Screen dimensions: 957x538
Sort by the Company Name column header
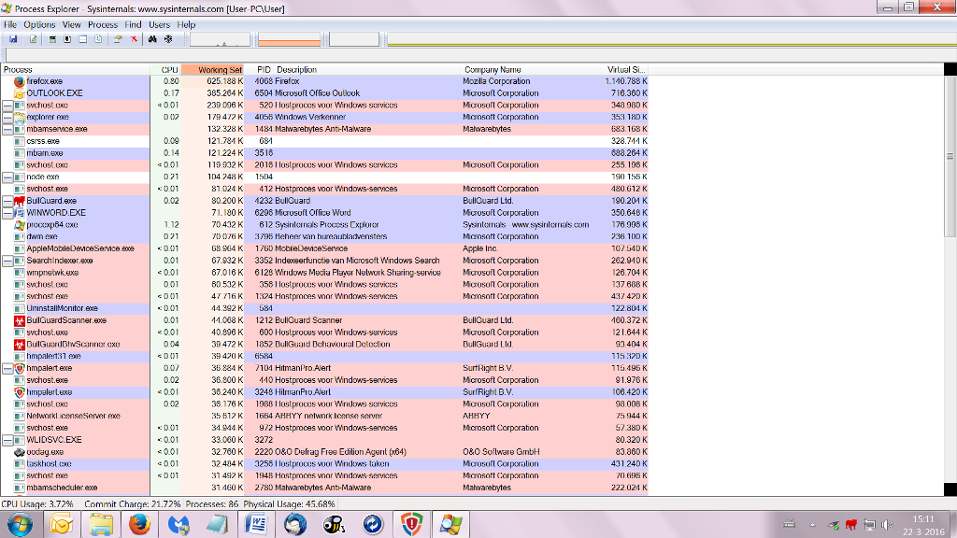532,69
